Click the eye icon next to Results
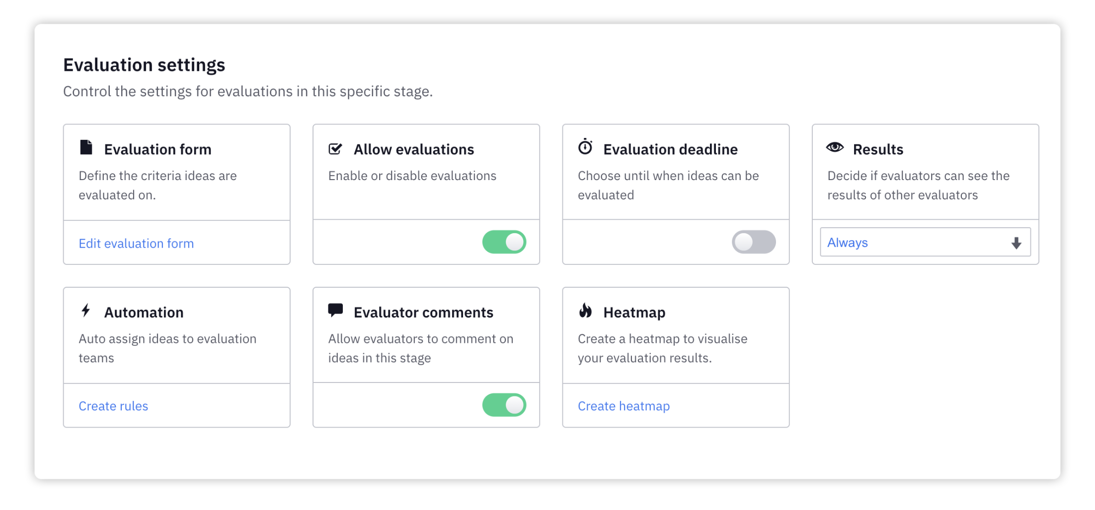Viewport: 1095px width, 510px height. (835, 147)
